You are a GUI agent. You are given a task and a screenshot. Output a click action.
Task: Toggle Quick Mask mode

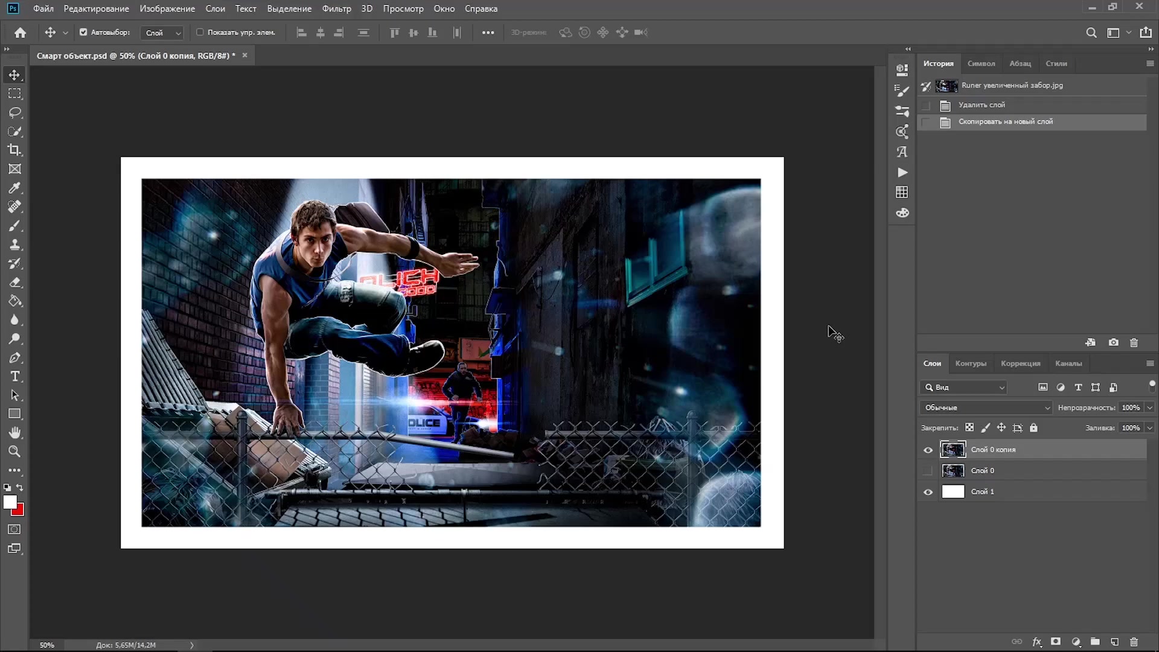[x=14, y=529]
